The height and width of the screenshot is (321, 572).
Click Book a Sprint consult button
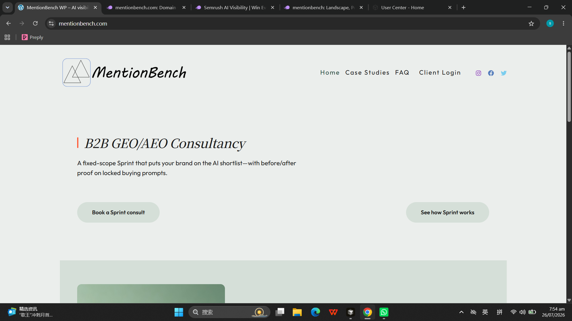pyautogui.click(x=118, y=213)
